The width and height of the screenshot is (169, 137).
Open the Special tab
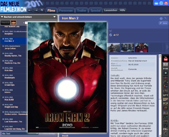[x=96, y=11]
